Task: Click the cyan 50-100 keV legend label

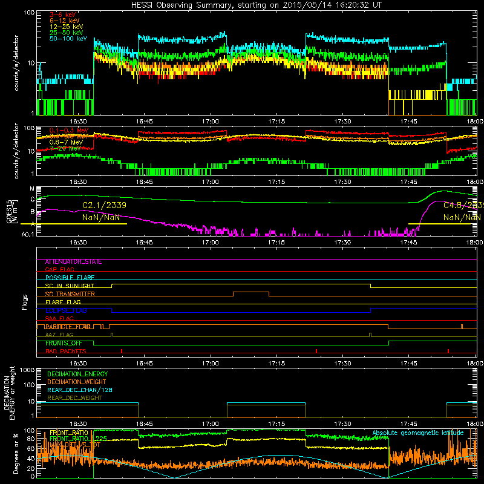Action: point(68,39)
